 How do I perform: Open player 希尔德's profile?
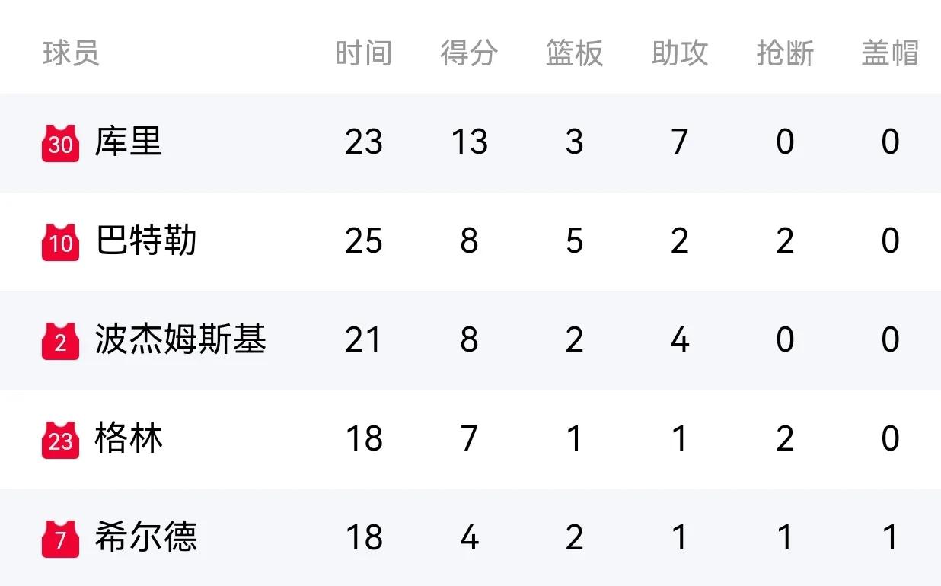pyautogui.click(x=146, y=537)
